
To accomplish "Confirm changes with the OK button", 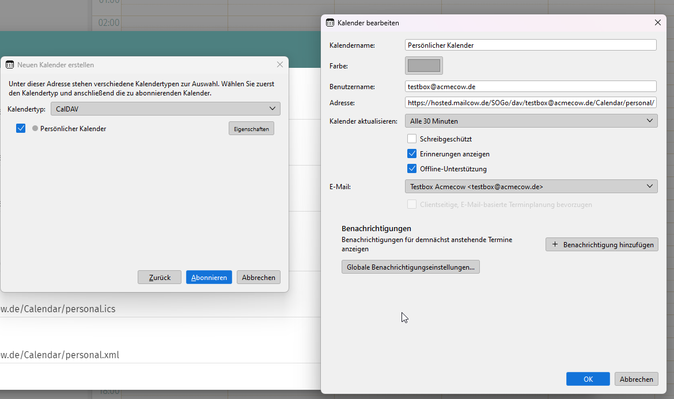I will click(588, 379).
